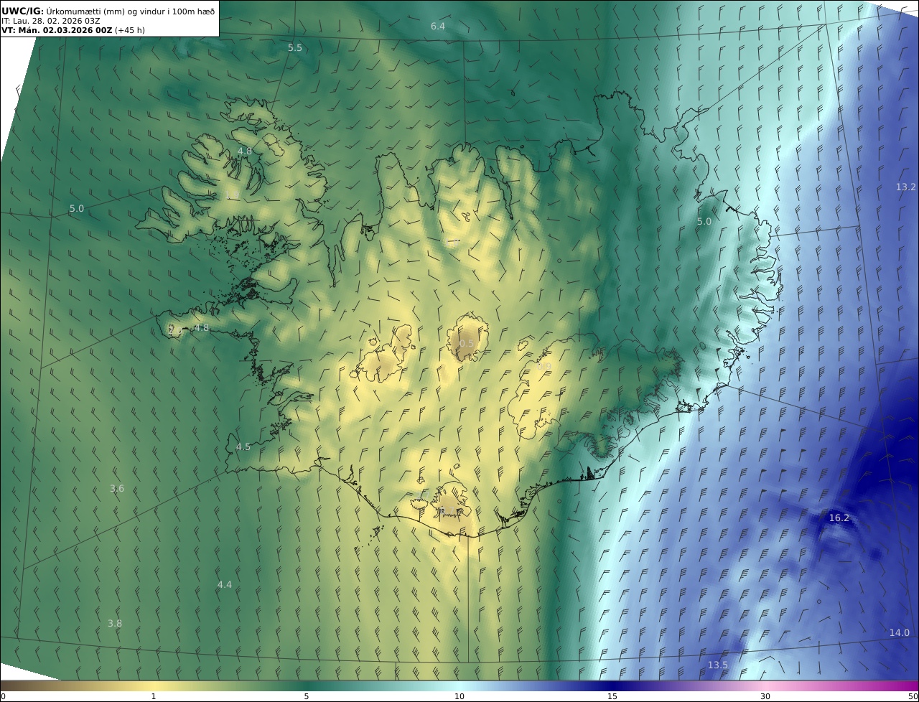
Task: Click the colorbar tick label 0
Action: [x=3, y=696]
